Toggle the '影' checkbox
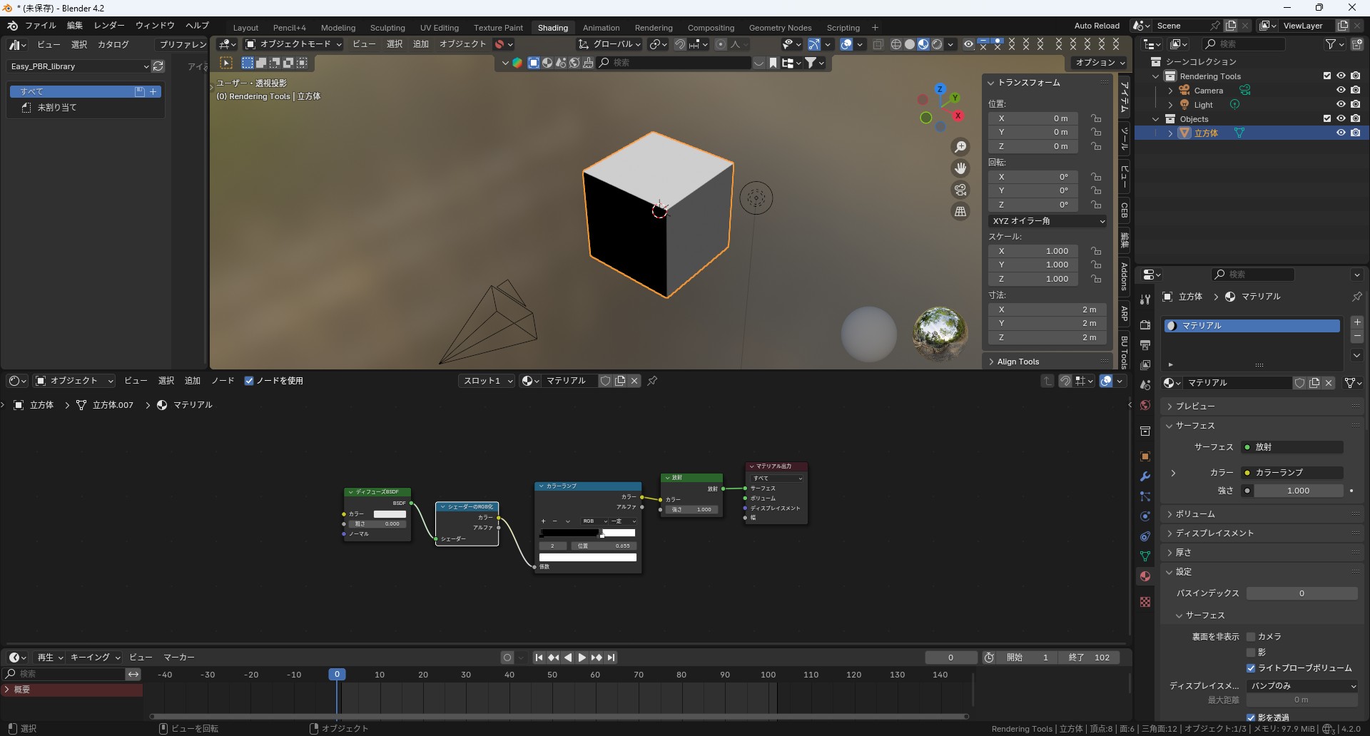This screenshot has height=736, width=1370. [x=1251, y=653]
